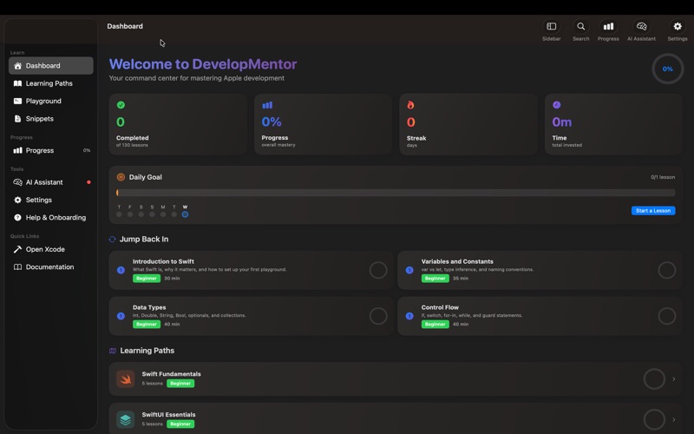The width and height of the screenshot is (694, 434).
Task: Click the clock icon on Time card
Action: [x=556, y=105]
